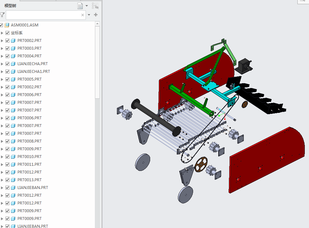Uncheck the PRT0008.PRT checkbox
309x228 pixels.
point(7,141)
